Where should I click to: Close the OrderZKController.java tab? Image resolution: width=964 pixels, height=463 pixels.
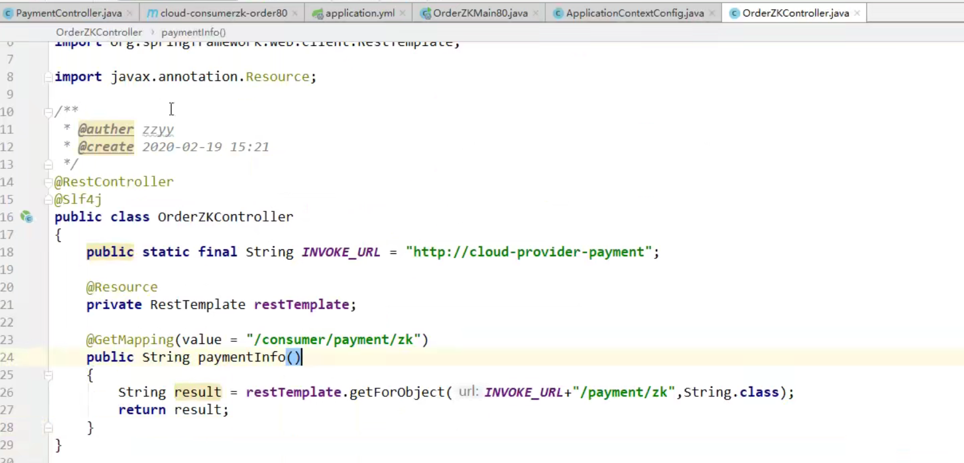857,13
